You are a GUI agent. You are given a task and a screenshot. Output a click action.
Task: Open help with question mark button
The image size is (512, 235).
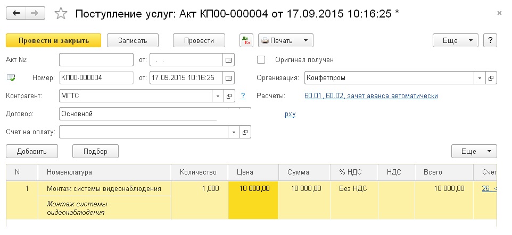[x=490, y=41]
